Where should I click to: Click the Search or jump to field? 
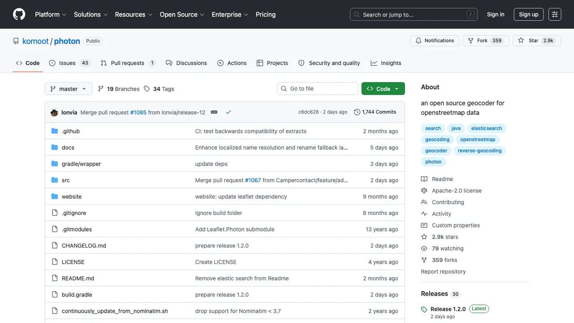click(x=413, y=14)
